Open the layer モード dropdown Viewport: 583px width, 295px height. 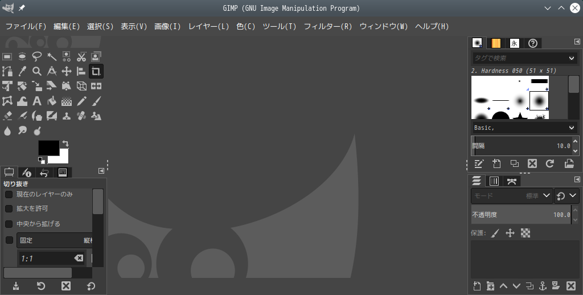click(x=512, y=196)
